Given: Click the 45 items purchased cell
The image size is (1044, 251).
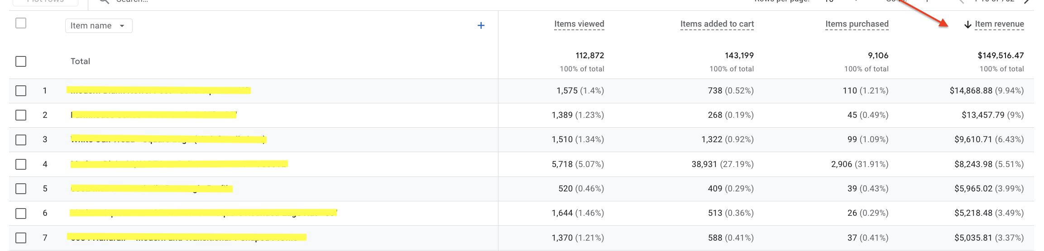Looking at the screenshot, I should (x=868, y=115).
